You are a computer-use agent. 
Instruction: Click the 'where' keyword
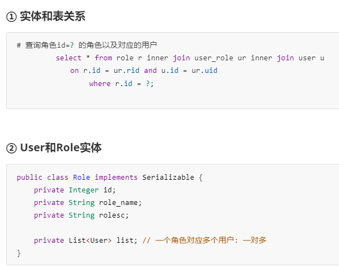coord(100,83)
